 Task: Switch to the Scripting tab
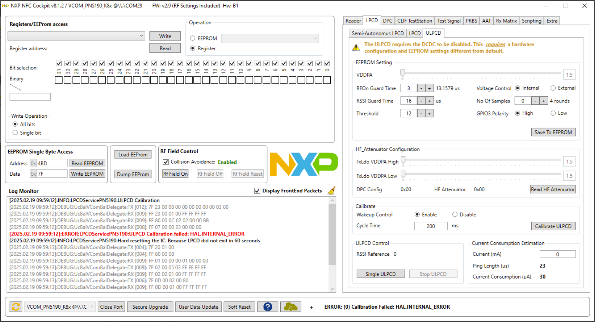pyautogui.click(x=531, y=21)
